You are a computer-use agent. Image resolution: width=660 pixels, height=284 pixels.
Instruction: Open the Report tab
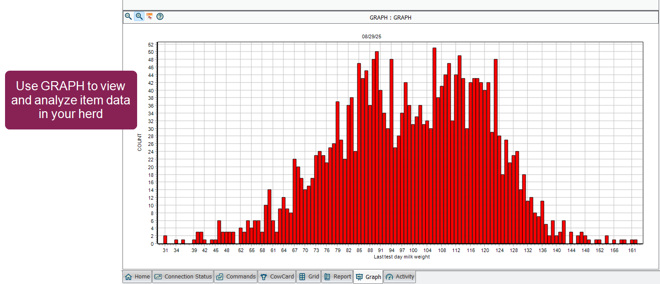click(x=337, y=277)
